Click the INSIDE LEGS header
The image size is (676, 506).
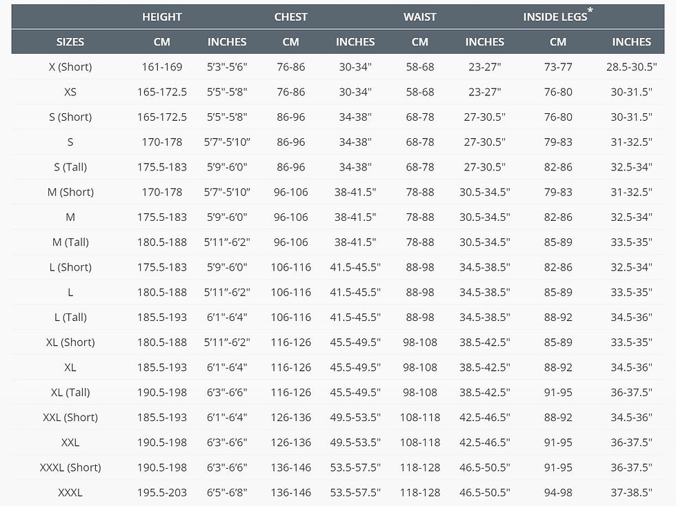coord(557,16)
